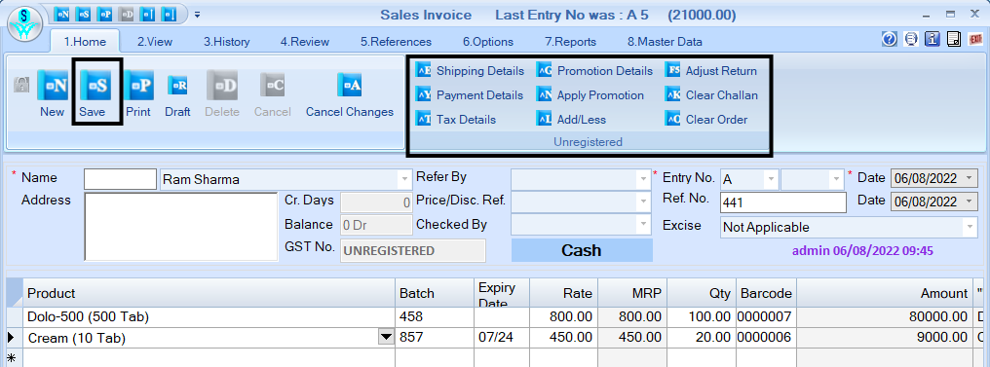Open Promotion Details

coord(594,71)
